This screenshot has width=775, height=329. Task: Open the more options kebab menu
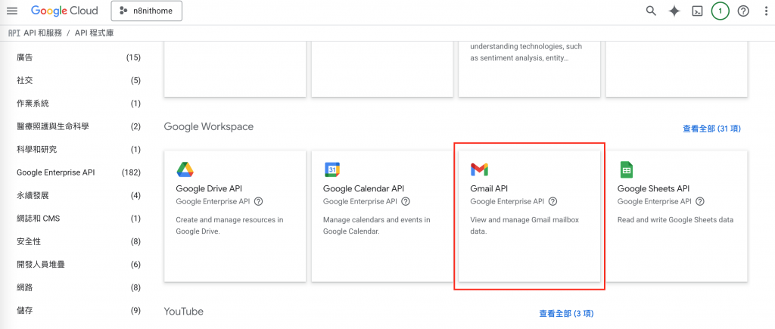(x=764, y=11)
